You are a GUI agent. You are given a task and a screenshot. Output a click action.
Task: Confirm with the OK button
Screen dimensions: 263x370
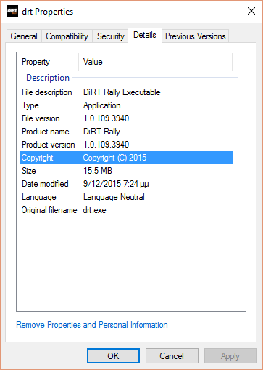(x=113, y=356)
